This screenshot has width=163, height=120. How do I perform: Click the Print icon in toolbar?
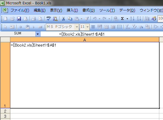(34, 19)
